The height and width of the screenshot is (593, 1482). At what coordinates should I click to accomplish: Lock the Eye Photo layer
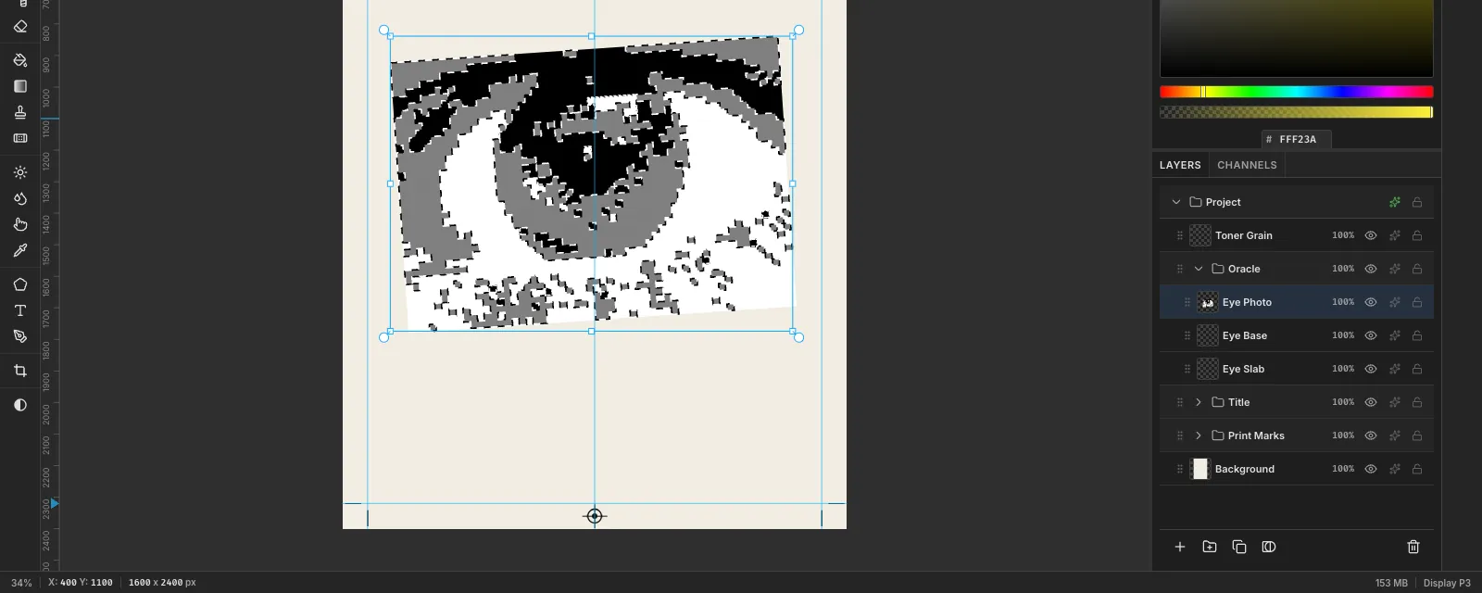pos(1417,302)
